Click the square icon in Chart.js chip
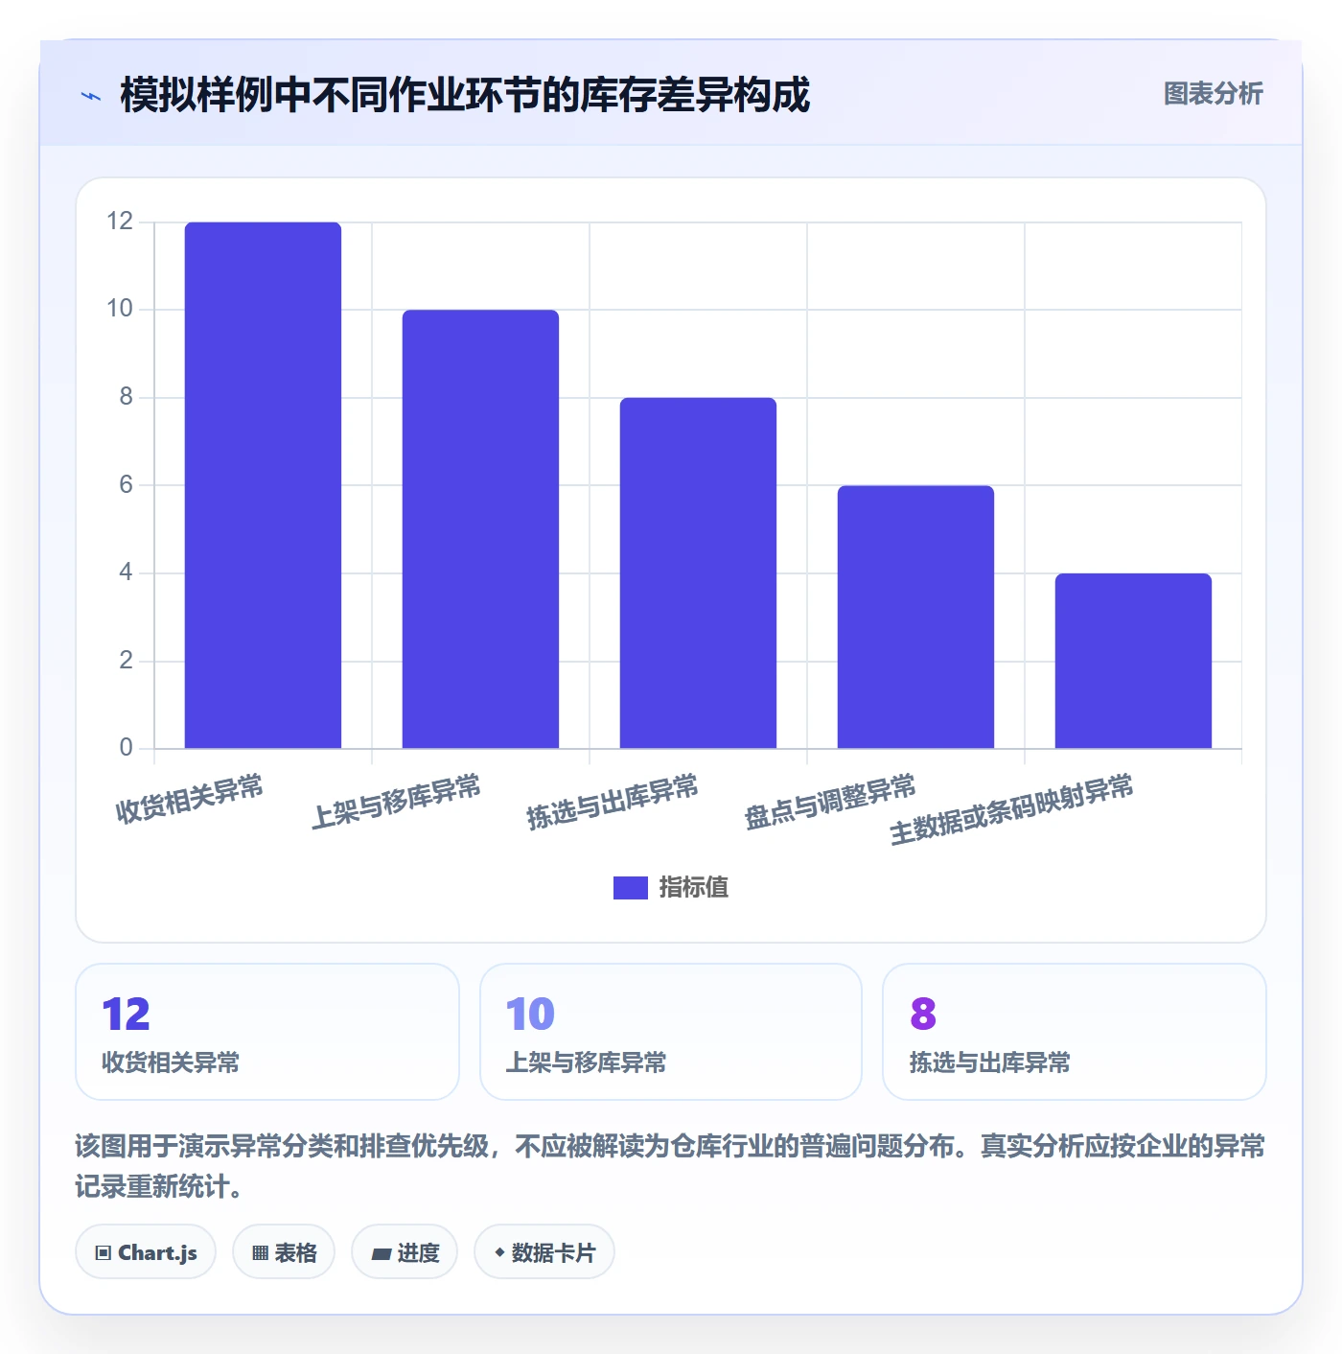The height and width of the screenshot is (1354, 1342). tap(104, 1253)
